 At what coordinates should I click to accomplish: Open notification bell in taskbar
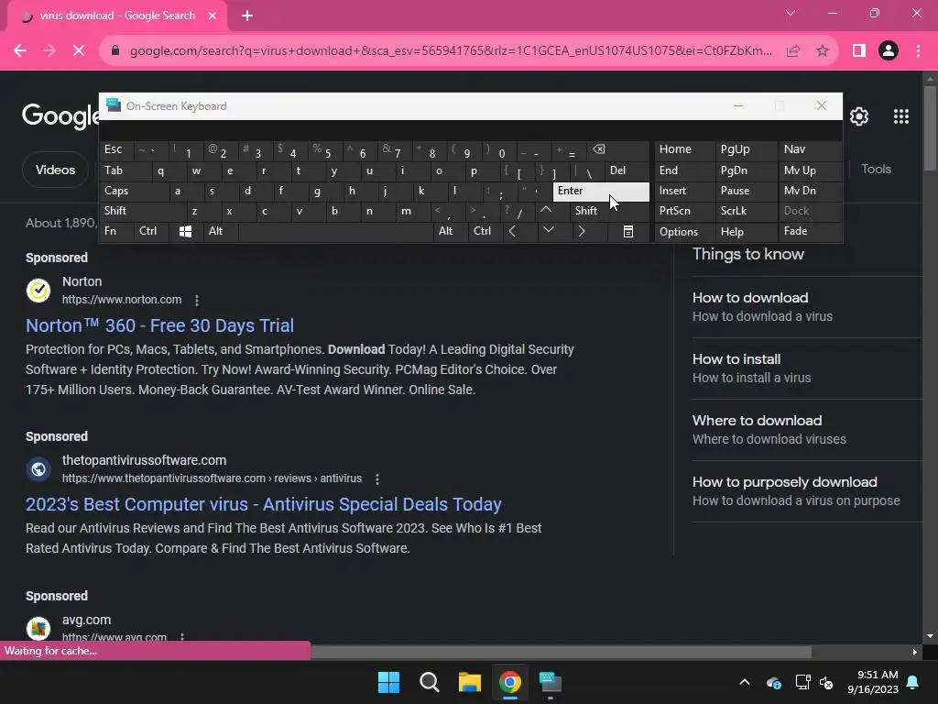[913, 682]
